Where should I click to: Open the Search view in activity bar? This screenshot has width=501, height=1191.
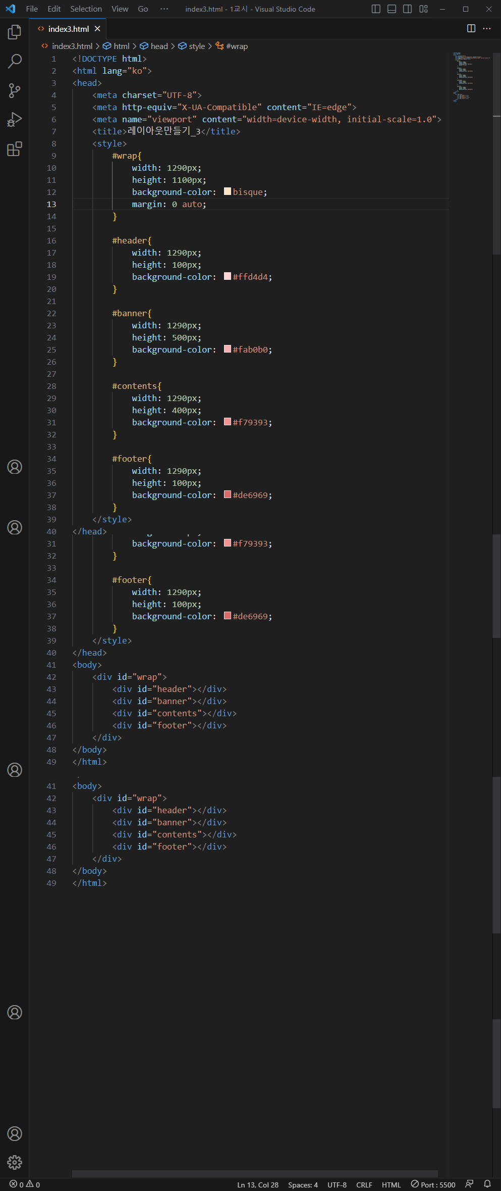pyautogui.click(x=15, y=62)
